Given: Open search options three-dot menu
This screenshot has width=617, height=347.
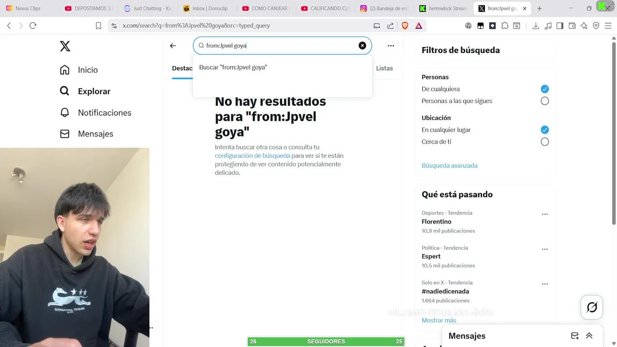Looking at the screenshot, I should click(391, 46).
